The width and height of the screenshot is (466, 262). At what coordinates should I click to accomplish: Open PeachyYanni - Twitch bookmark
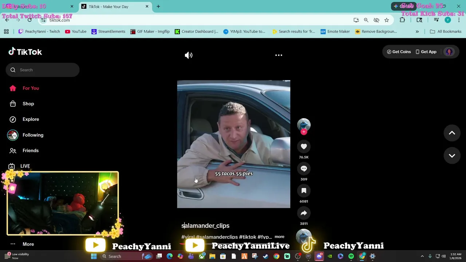click(x=39, y=32)
